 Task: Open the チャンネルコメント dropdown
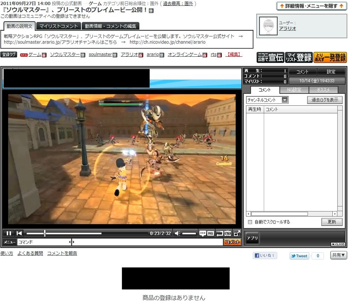pos(267,100)
